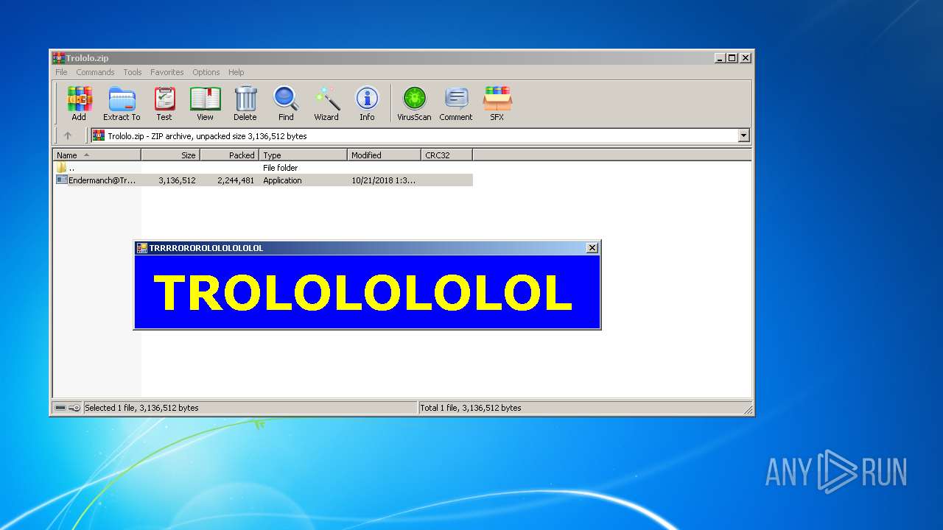Expand the archive path dropdown arrow

743,135
